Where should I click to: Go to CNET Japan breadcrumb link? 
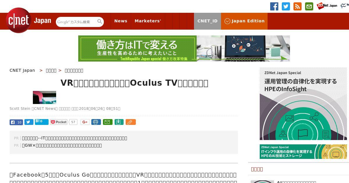(x=22, y=70)
